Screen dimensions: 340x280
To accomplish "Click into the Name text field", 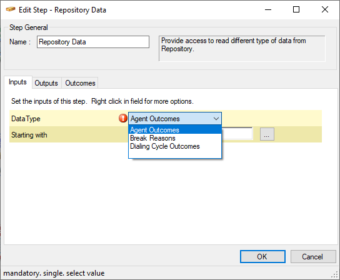I will pyautogui.click(x=93, y=42).
